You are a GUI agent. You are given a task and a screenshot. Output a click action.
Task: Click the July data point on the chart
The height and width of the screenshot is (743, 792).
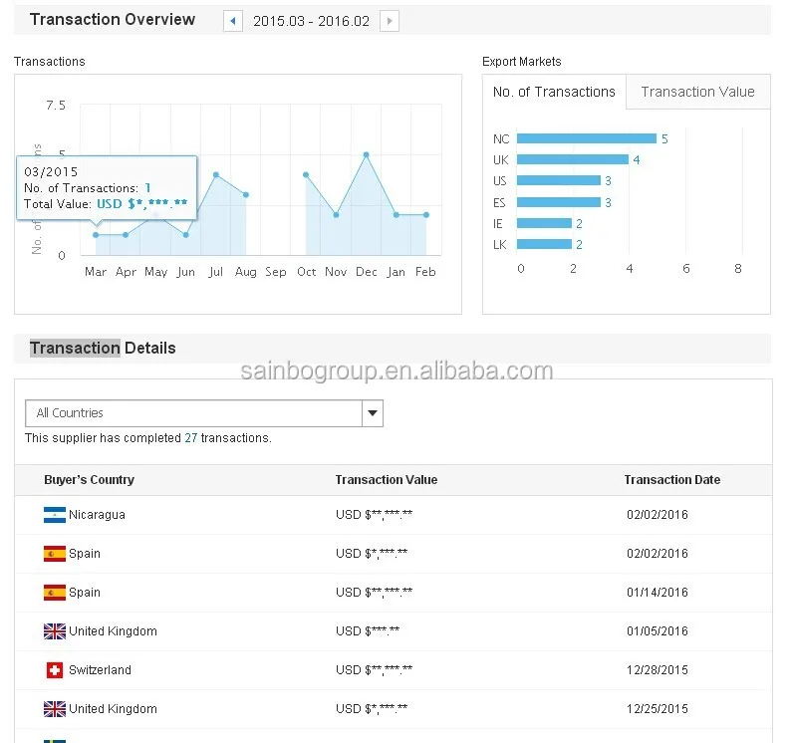click(215, 175)
